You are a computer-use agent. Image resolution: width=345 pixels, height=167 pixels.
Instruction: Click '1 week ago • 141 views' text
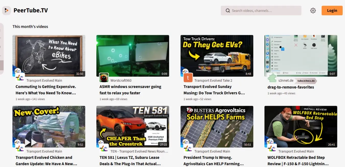[30, 99]
